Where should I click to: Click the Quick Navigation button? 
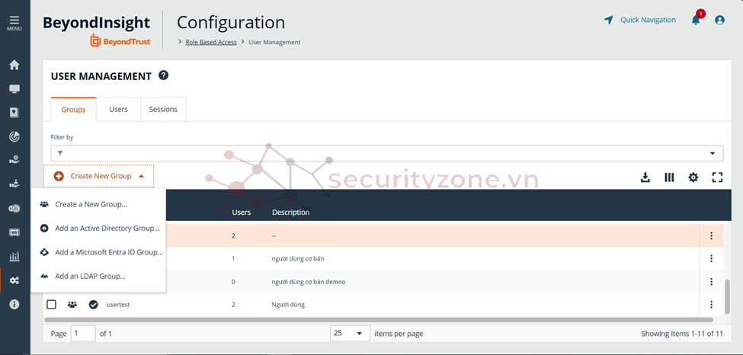[640, 21]
